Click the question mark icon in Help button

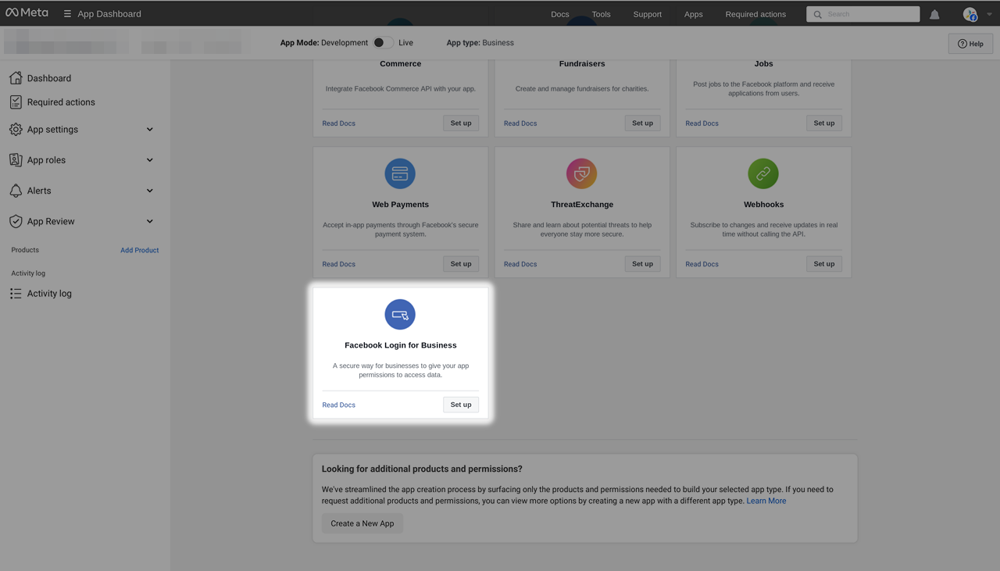tap(962, 44)
